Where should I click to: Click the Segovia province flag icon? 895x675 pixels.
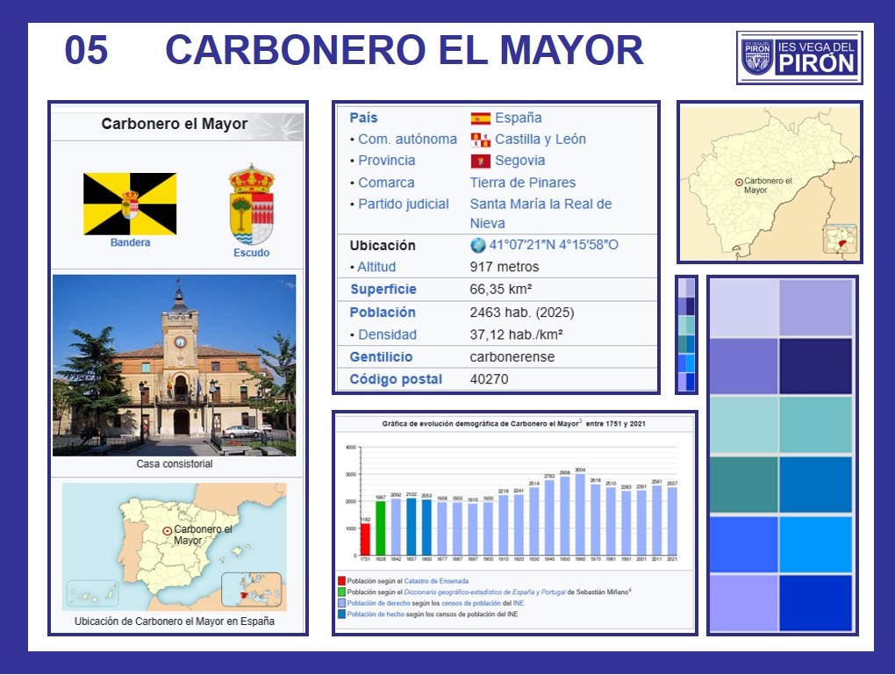[480, 162]
